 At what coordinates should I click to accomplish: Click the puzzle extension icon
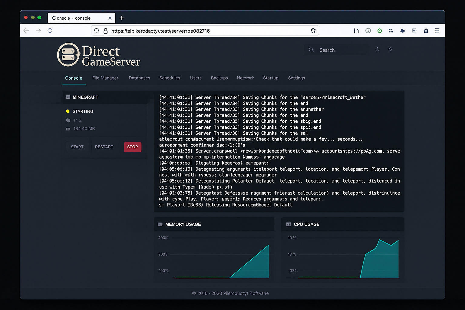pos(426,31)
